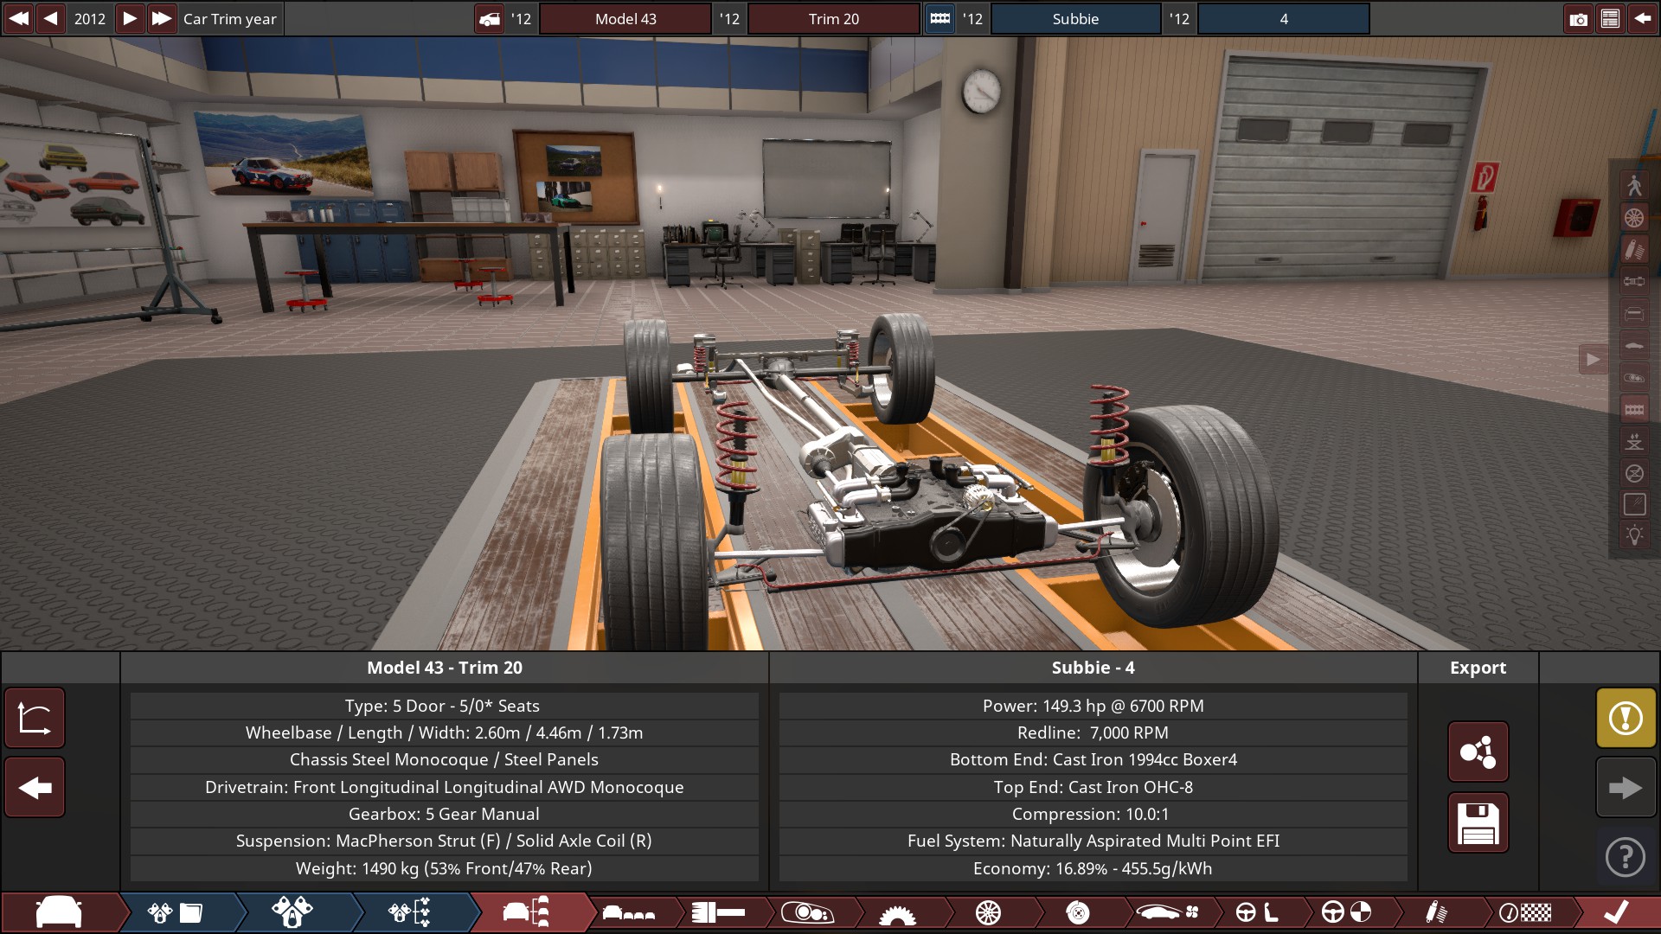Viewport: 1661px width, 934px height.
Task: Toggle car body silhouette visibility
Action: tap(1634, 345)
